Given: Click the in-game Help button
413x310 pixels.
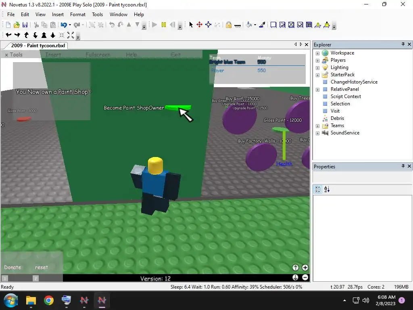Looking at the screenshot, I should (x=131, y=54).
